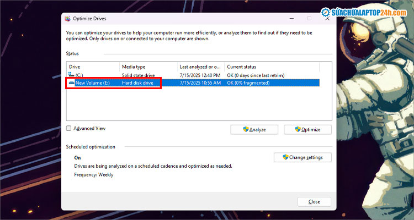Maximize the Optimize Drives window
Image resolution: width=414 pixels, height=220 pixels.
(x=309, y=18)
